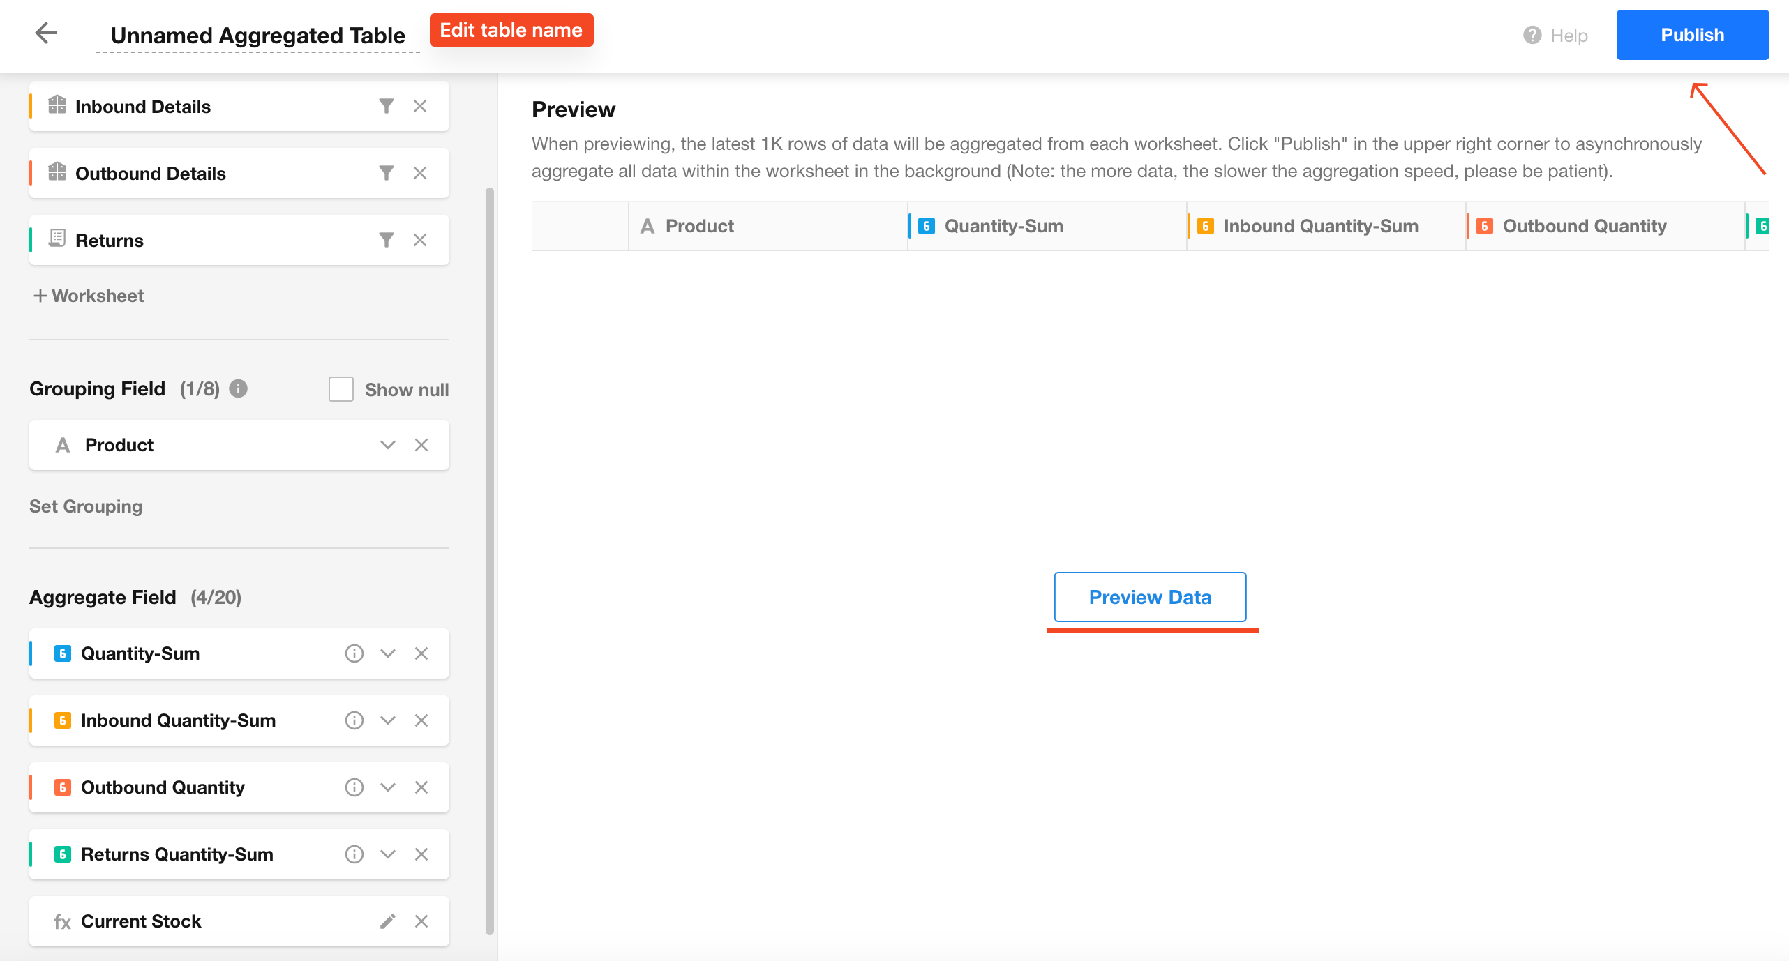This screenshot has height=961, width=1789.
Task: Enable the Show null checkbox
Action: (x=341, y=389)
